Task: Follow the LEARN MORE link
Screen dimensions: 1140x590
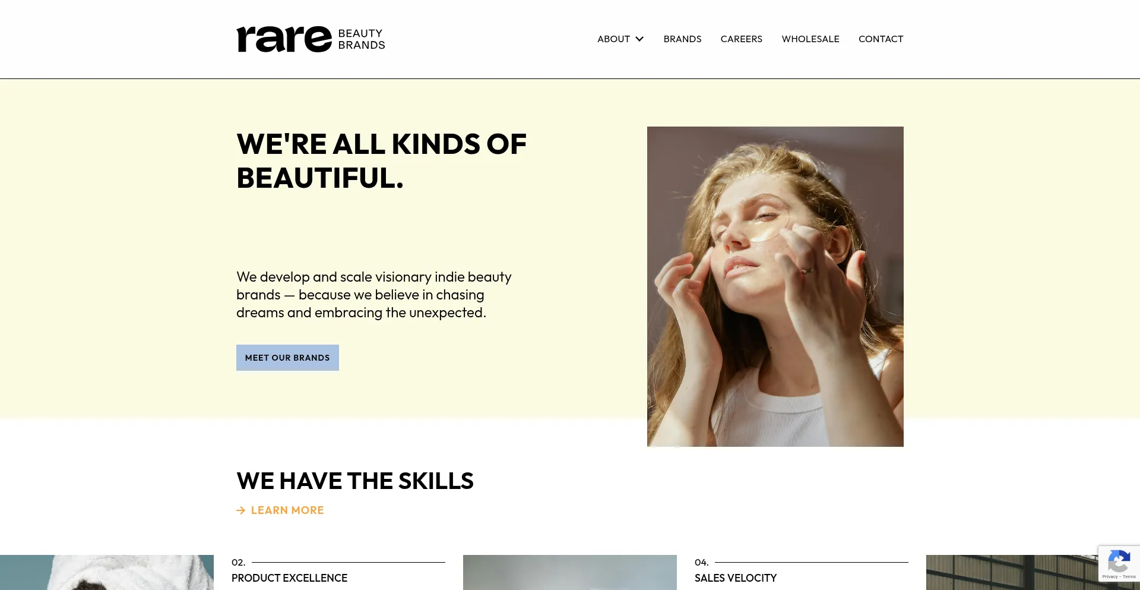Action: coord(287,510)
